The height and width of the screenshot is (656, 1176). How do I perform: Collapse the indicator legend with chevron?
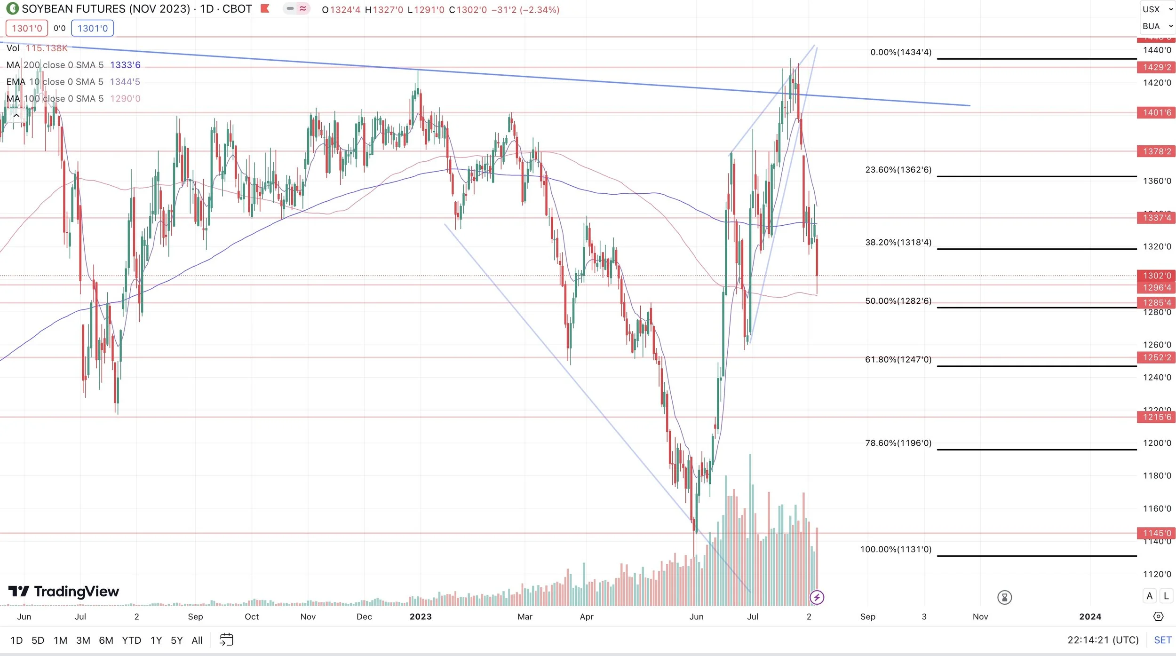(x=16, y=115)
